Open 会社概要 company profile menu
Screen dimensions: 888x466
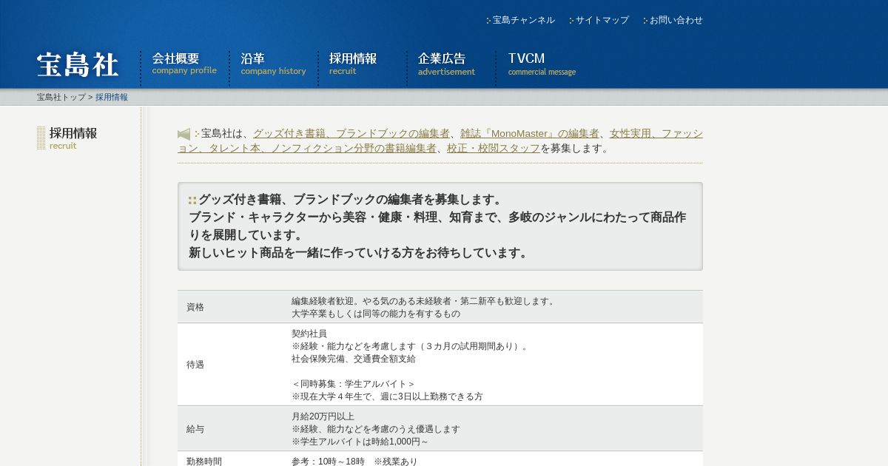(x=184, y=64)
